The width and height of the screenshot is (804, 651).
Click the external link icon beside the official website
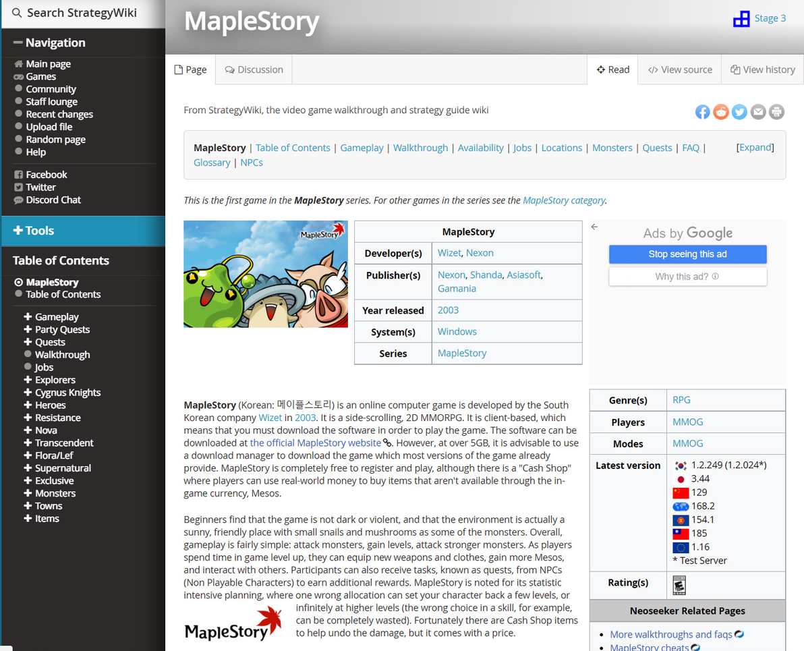pyautogui.click(x=388, y=443)
